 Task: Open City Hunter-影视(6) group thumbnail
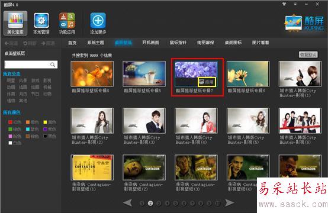coord(300,120)
